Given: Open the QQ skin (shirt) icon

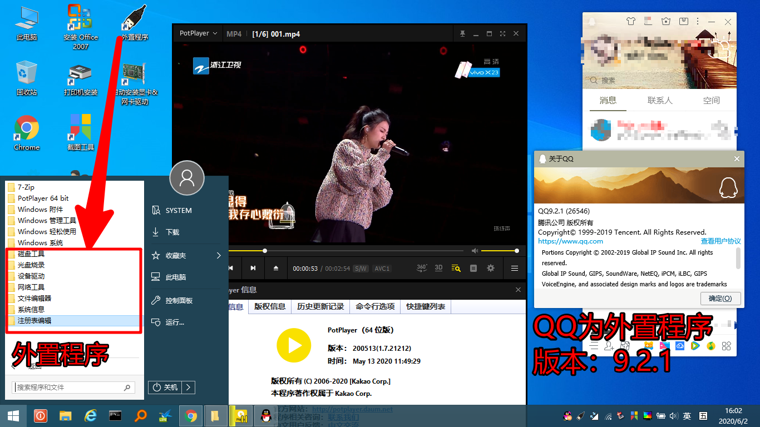Looking at the screenshot, I should (630, 22).
